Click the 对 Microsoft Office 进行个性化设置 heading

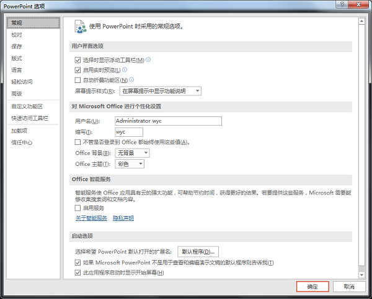click(x=117, y=106)
